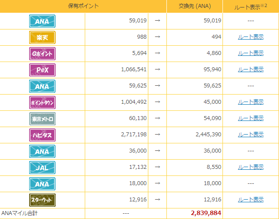Open ルート表示 link for the JAL row

click(x=251, y=167)
